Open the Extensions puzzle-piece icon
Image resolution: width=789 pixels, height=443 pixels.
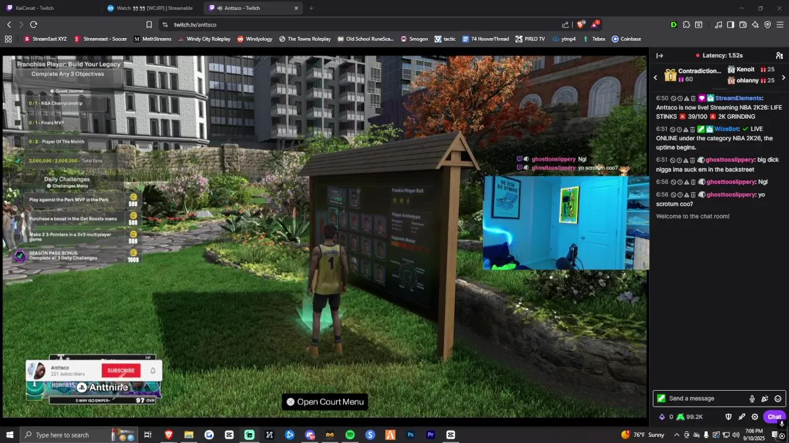click(x=686, y=25)
